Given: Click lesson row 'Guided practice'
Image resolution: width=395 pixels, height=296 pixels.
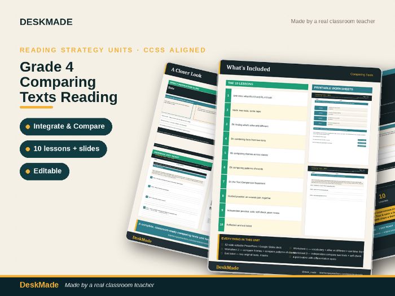Looking at the screenshot, I should click(x=264, y=198).
